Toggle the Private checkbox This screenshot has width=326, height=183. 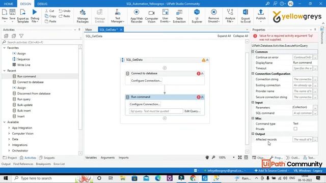click(x=295, y=129)
